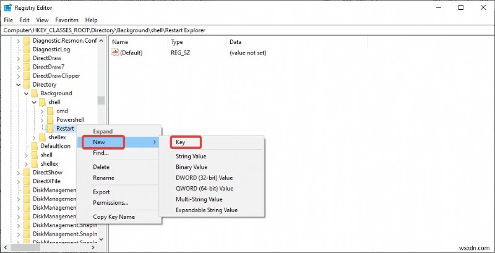
Task: Click the registry path address bar
Action: coord(247,30)
